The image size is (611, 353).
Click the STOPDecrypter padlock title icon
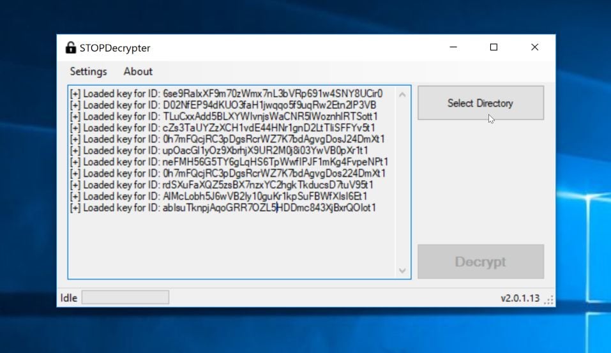point(70,47)
